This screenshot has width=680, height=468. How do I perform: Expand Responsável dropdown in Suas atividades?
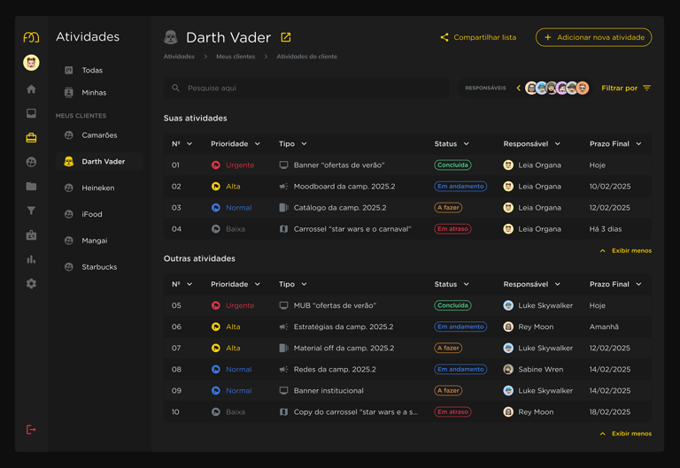558,144
